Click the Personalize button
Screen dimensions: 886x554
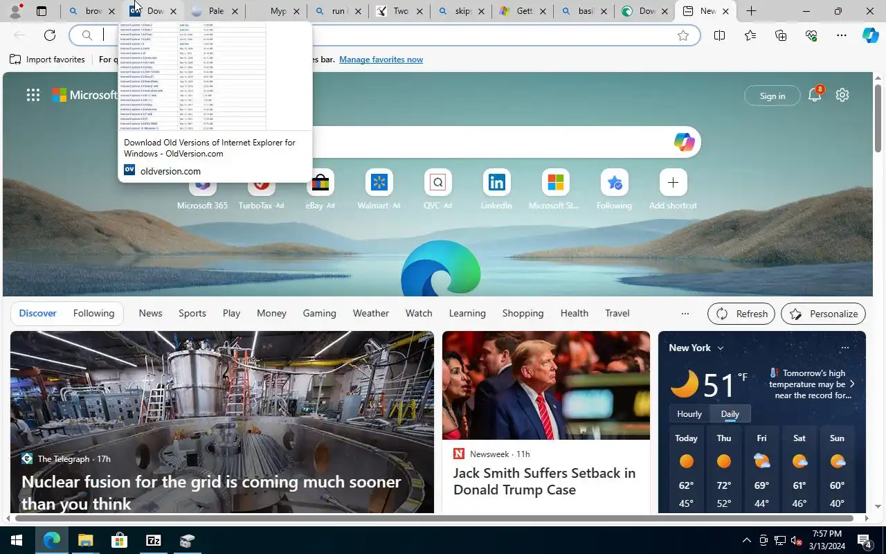tap(823, 314)
